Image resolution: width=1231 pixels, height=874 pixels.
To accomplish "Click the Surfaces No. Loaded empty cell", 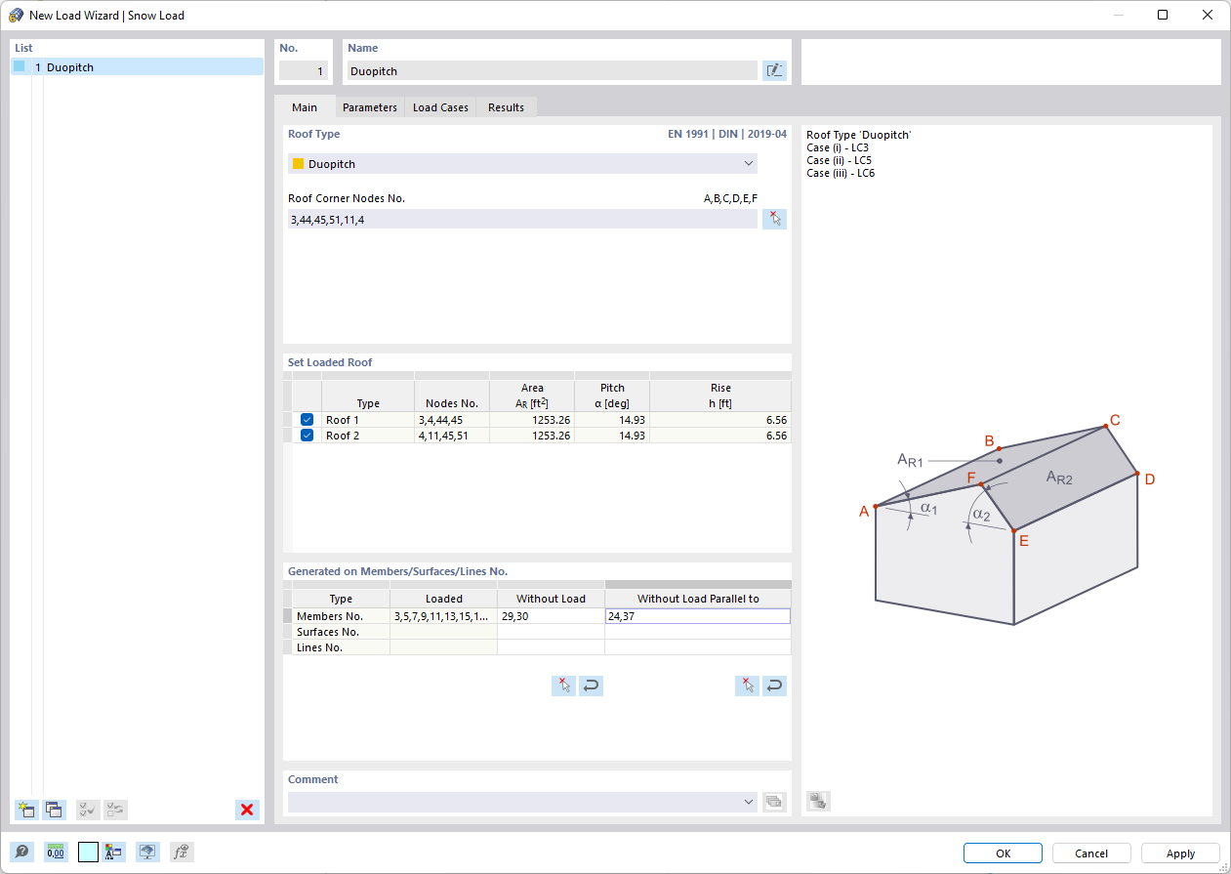I will tap(443, 632).
